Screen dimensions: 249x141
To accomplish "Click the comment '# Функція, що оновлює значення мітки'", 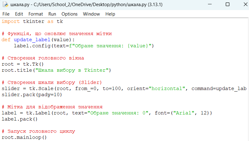I will pyautogui.click(x=57, y=34).
